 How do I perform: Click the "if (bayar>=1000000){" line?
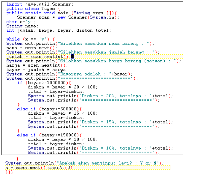click(44, 83)
